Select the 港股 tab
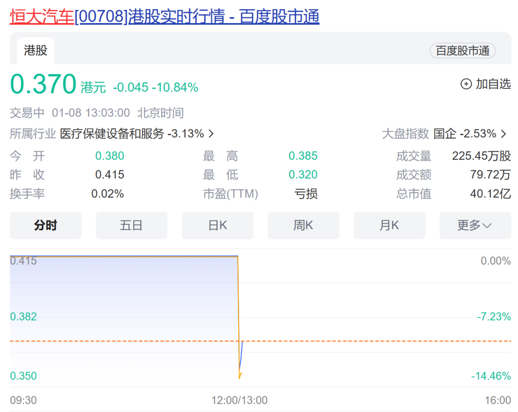The image size is (518, 412). 35,50
